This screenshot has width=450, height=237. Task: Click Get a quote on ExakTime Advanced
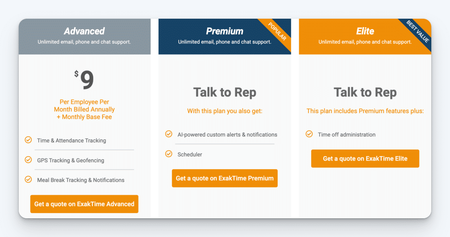tap(84, 204)
